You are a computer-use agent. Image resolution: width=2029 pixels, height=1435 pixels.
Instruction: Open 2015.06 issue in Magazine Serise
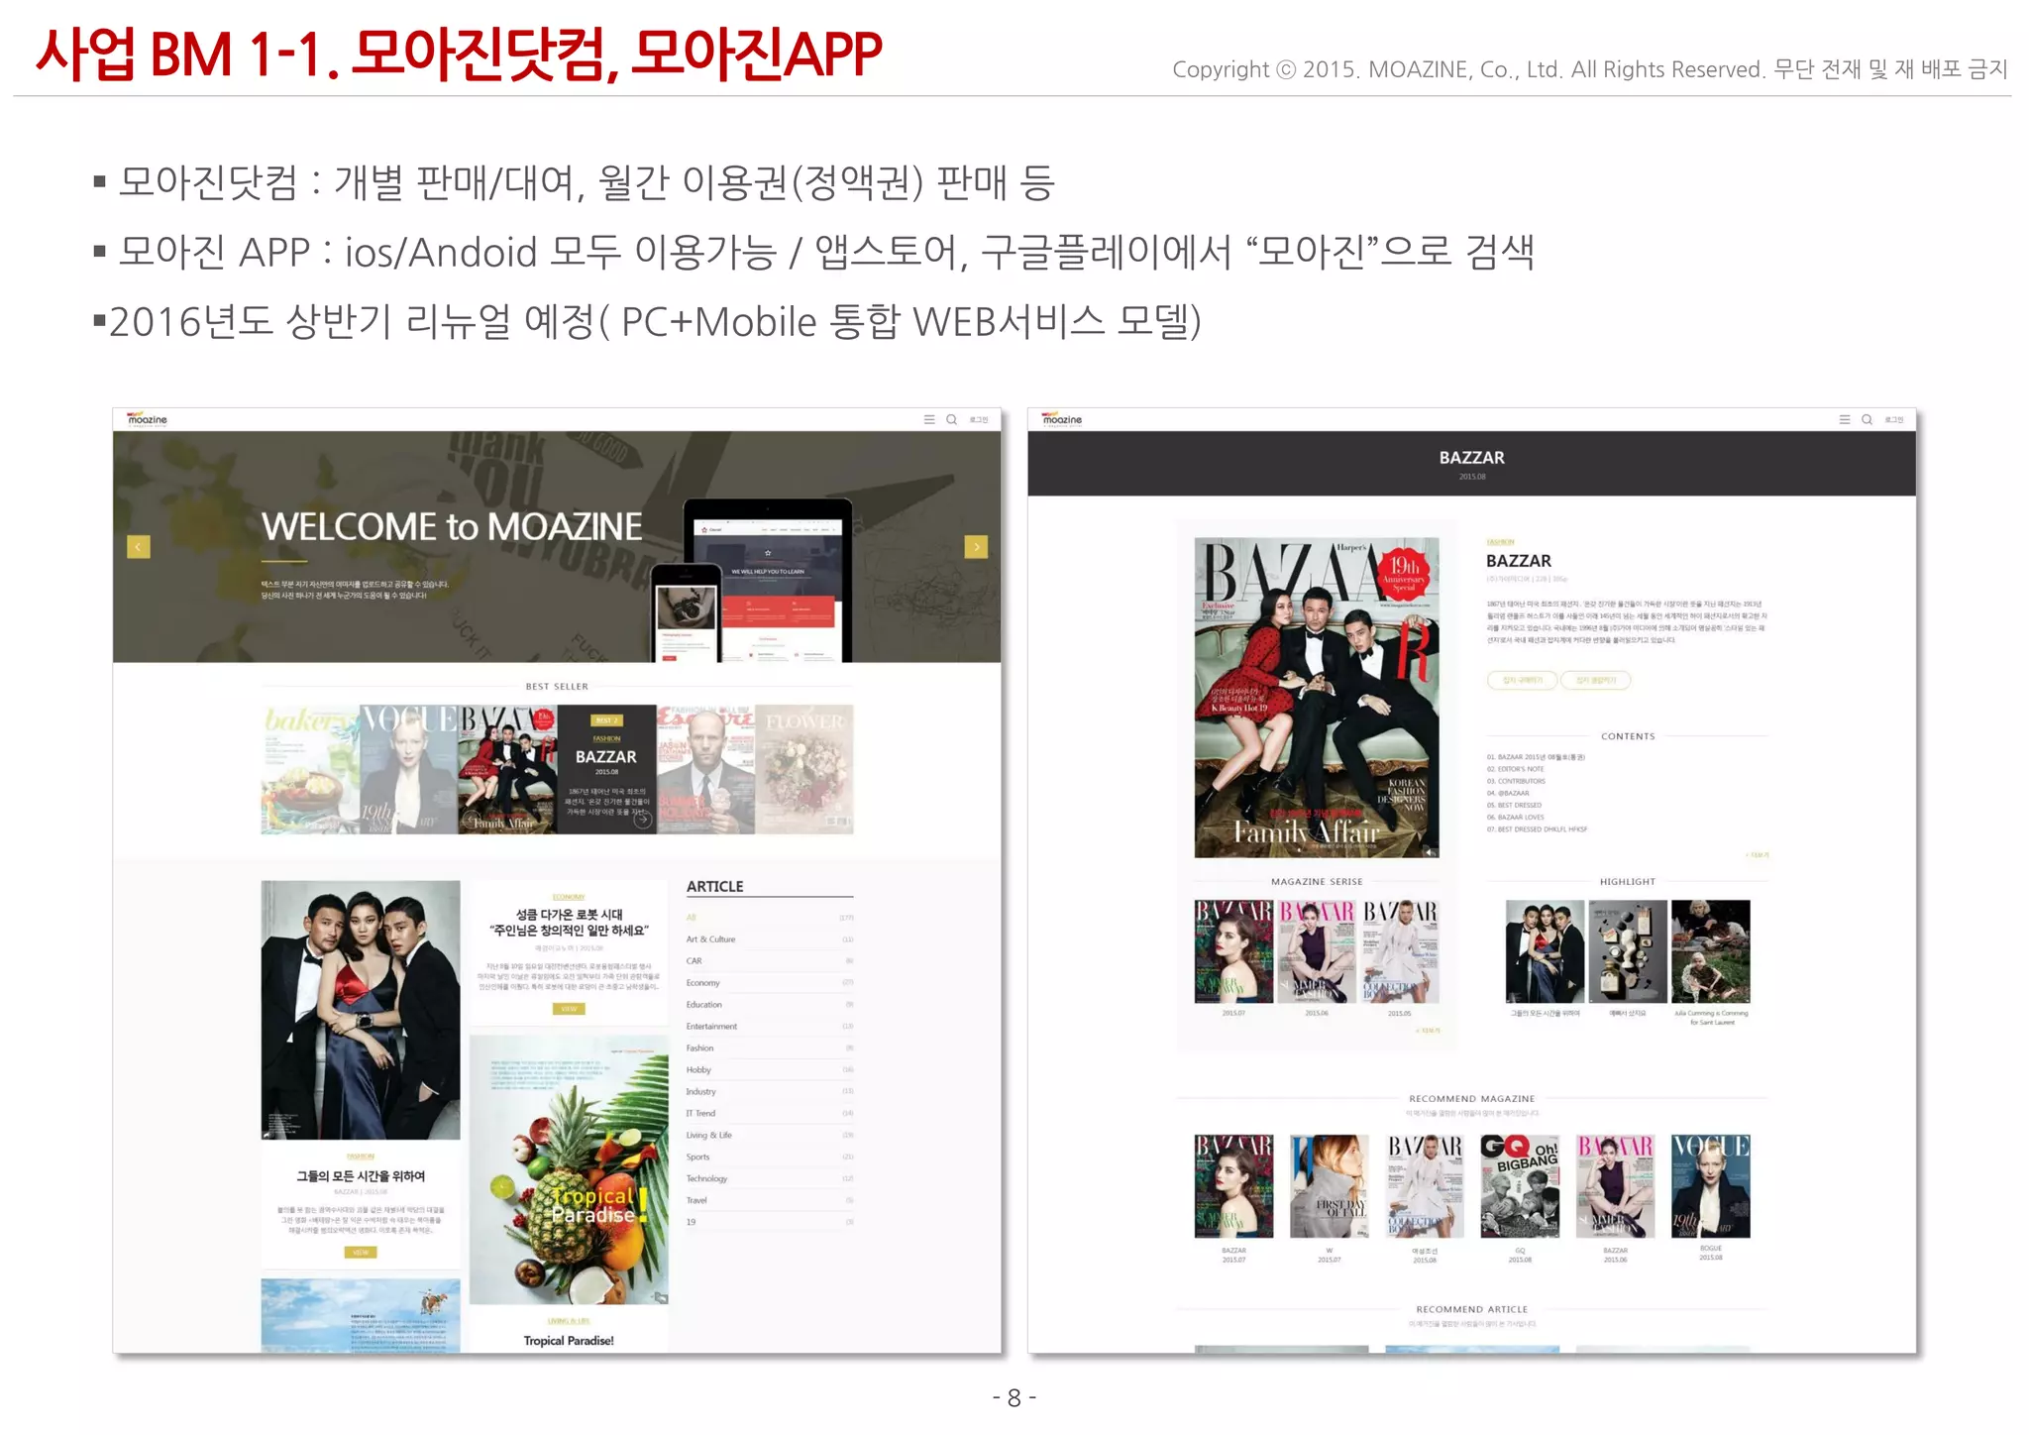click(1317, 951)
